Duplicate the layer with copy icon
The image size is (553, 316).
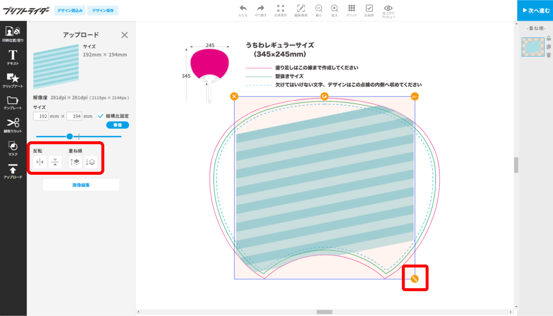(549, 47)
